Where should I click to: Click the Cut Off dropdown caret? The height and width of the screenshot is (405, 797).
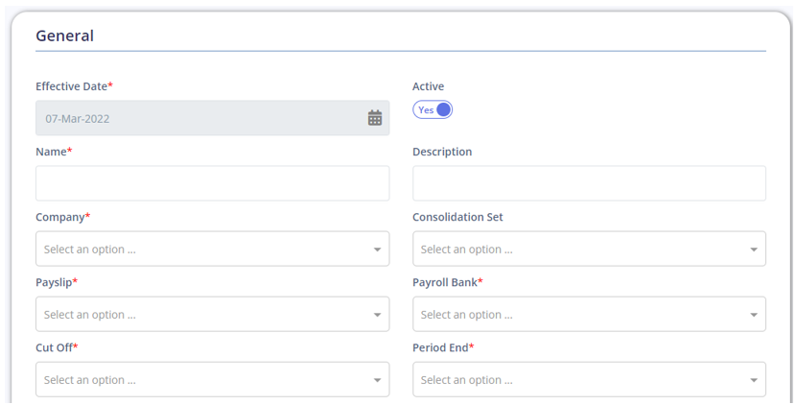pyautogui.click(x=377, y=380)
